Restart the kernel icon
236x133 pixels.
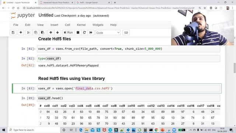point(84,33)
